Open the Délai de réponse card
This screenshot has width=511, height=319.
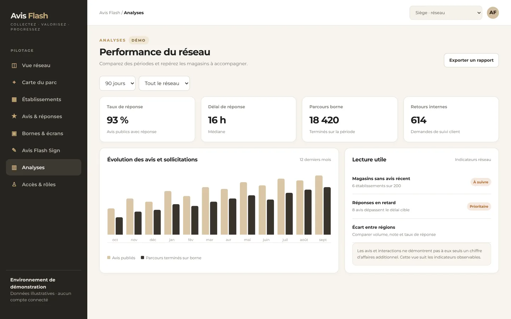248,119
